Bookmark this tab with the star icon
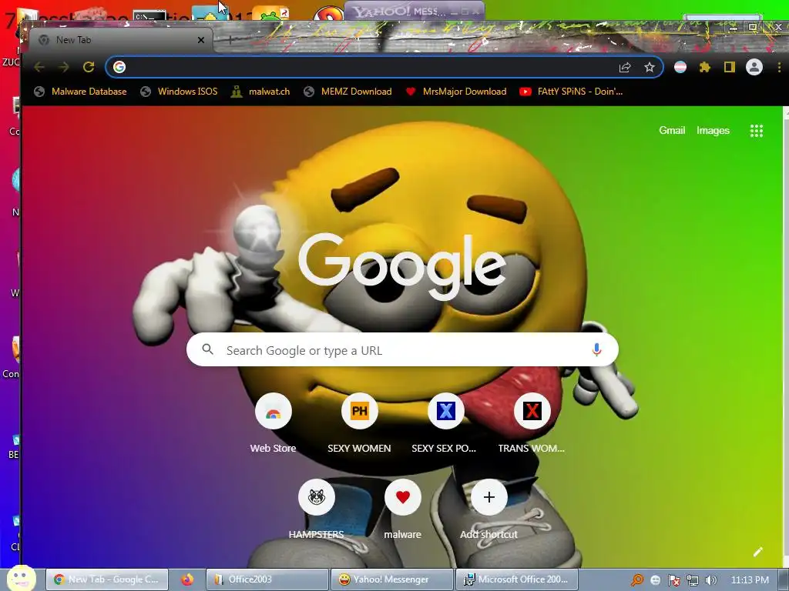This screenshot has height=591, width=789. (x=650, y=68)
